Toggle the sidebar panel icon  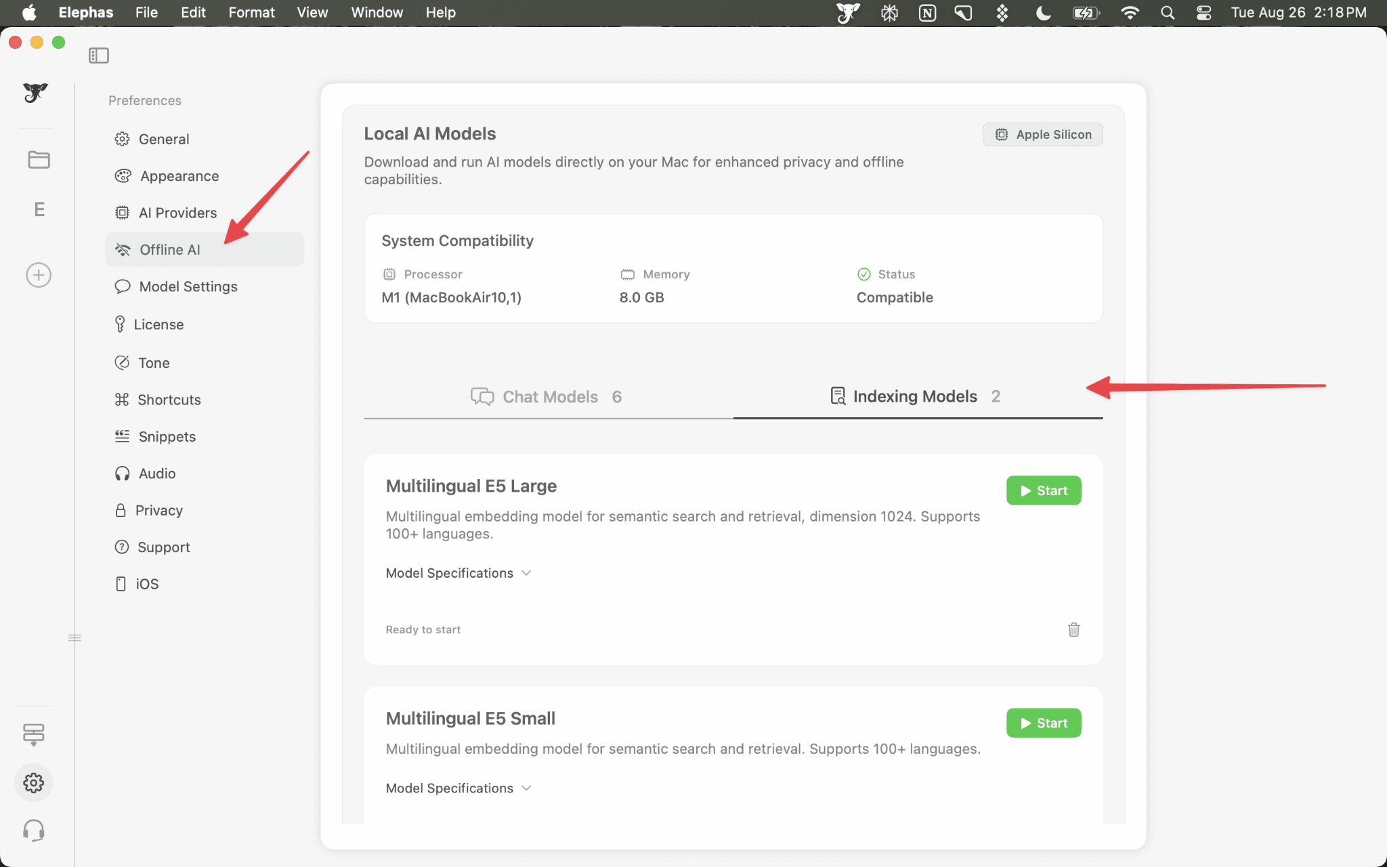tap(99, 55)
